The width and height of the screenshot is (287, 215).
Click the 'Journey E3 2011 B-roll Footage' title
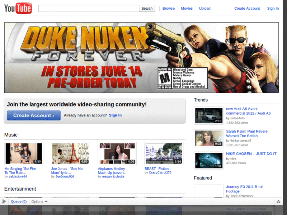(x=245, y=189)
